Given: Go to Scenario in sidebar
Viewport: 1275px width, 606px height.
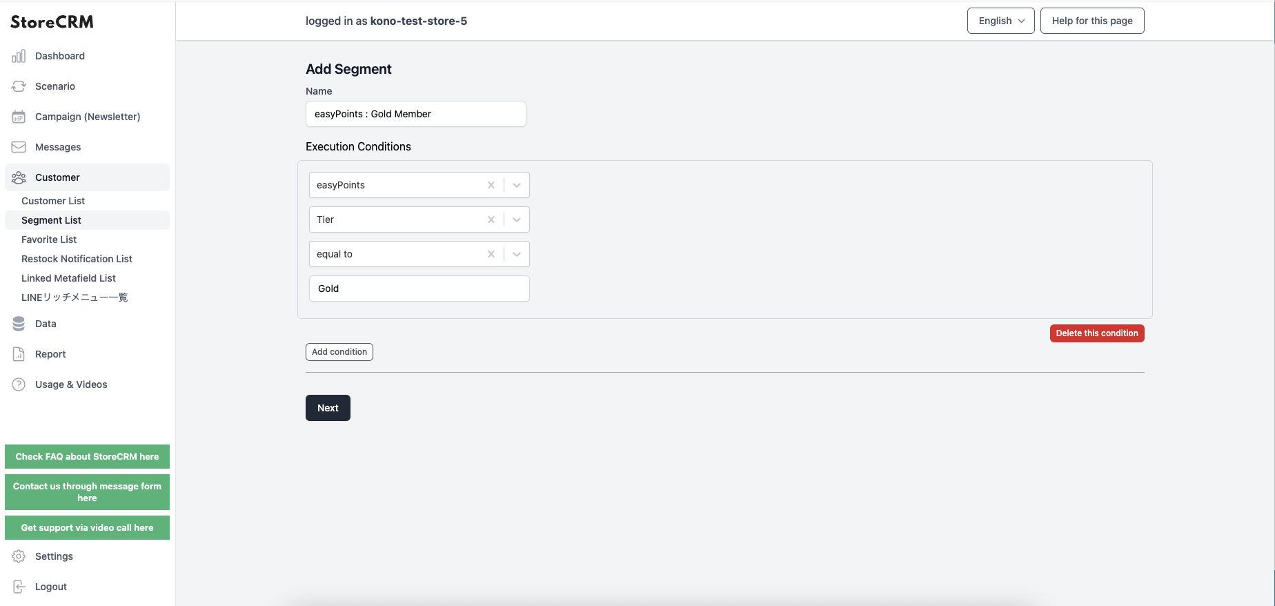Looking at the screenshot, I should pos(87,86).
